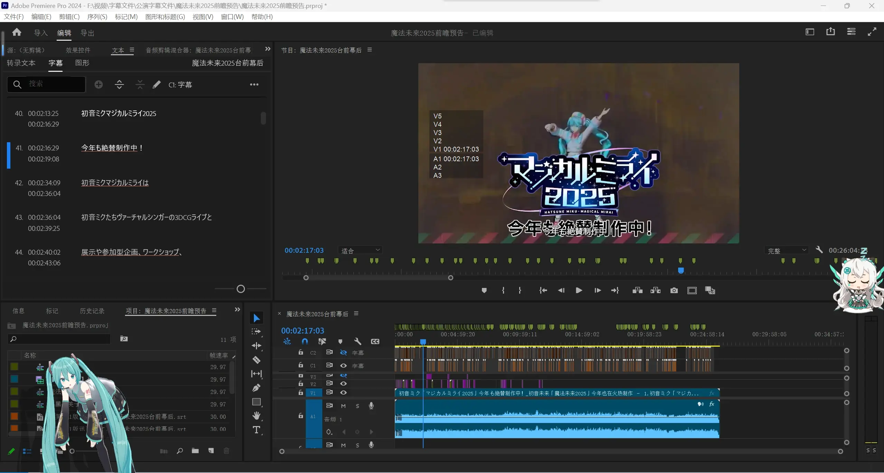Open the Quick Export share icon
Image resolution: width=884 pixels, height=473 pixels.
830,32
